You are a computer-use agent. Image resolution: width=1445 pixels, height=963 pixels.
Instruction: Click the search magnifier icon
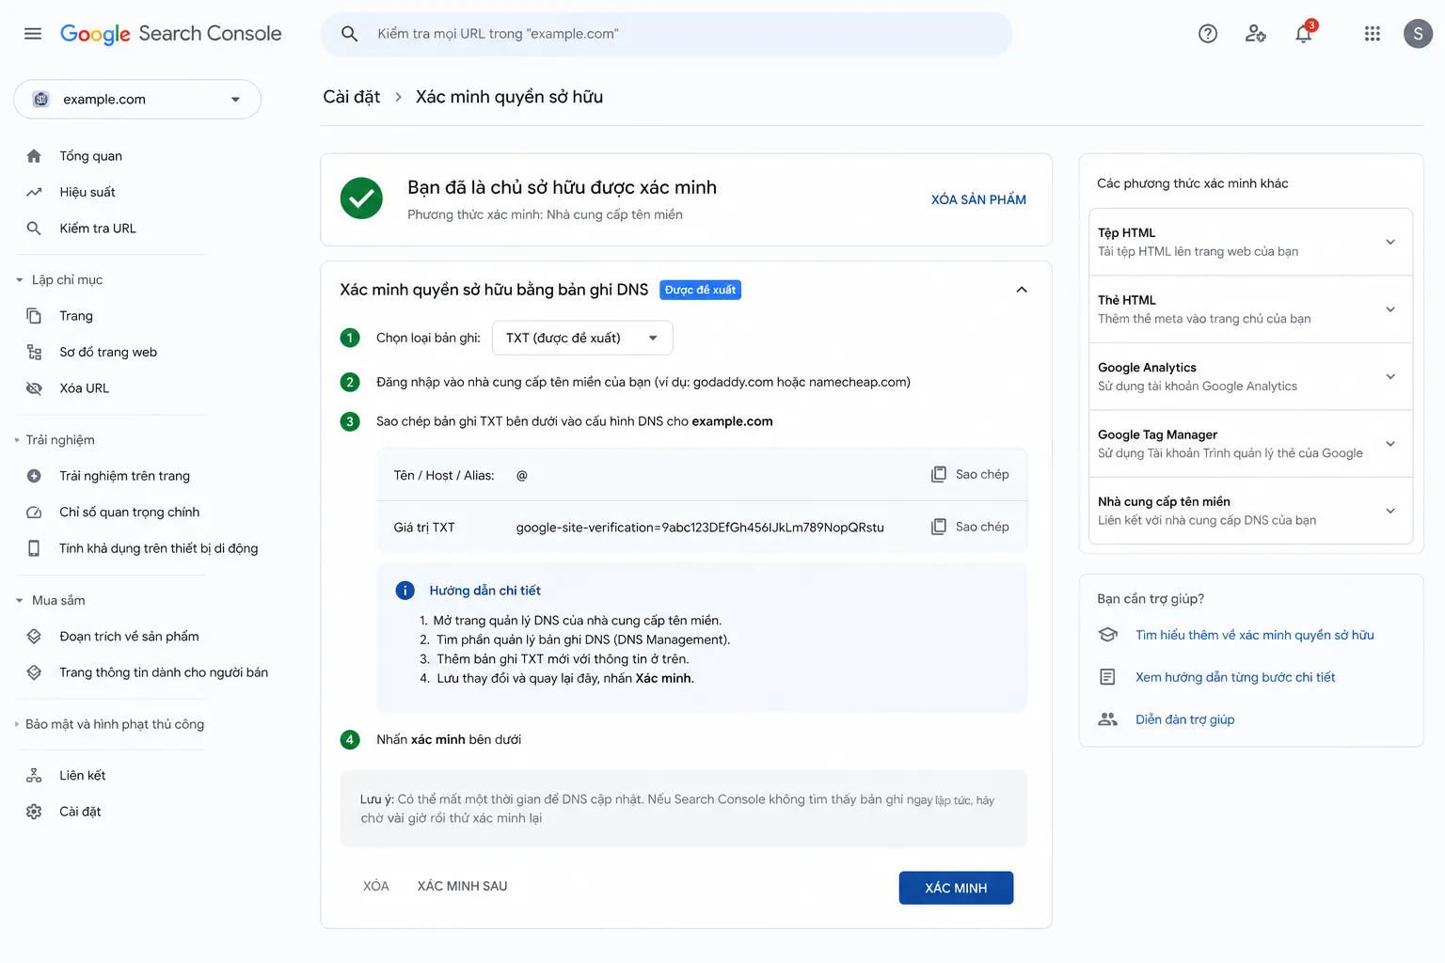[x=349, y=34]
